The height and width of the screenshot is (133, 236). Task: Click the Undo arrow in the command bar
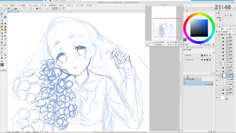[24, 9]
